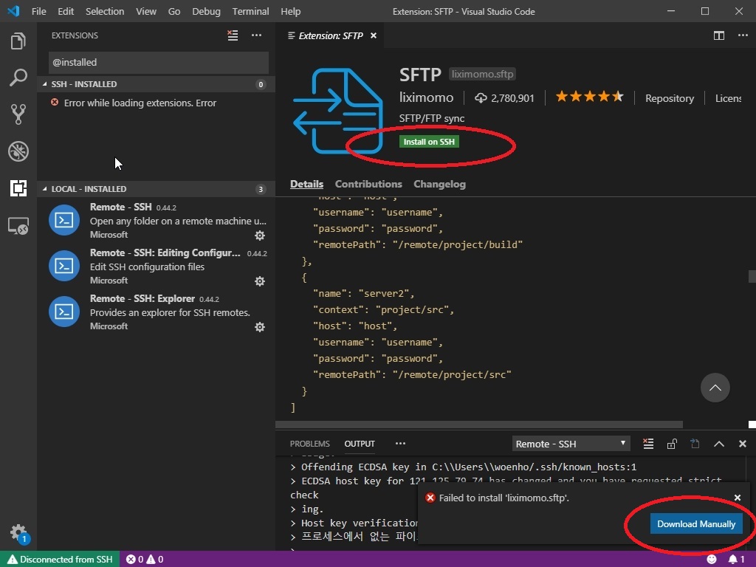Open the Help menu
Viewport: 756px width, 567px height.
(x=290, y=11)
